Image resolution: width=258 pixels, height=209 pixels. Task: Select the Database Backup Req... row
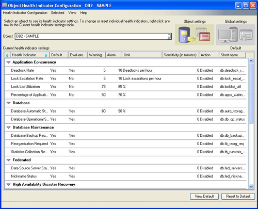point(125,136)
